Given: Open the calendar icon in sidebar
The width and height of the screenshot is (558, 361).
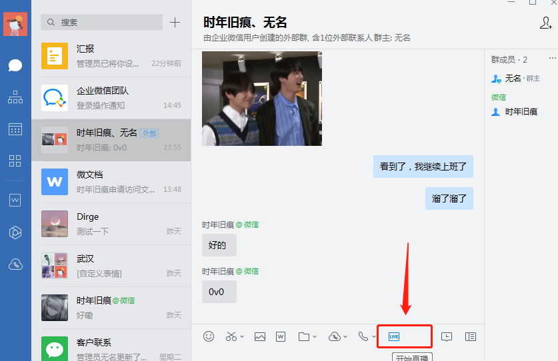Looking at the screenshot, I should click(x=15, y=129).
